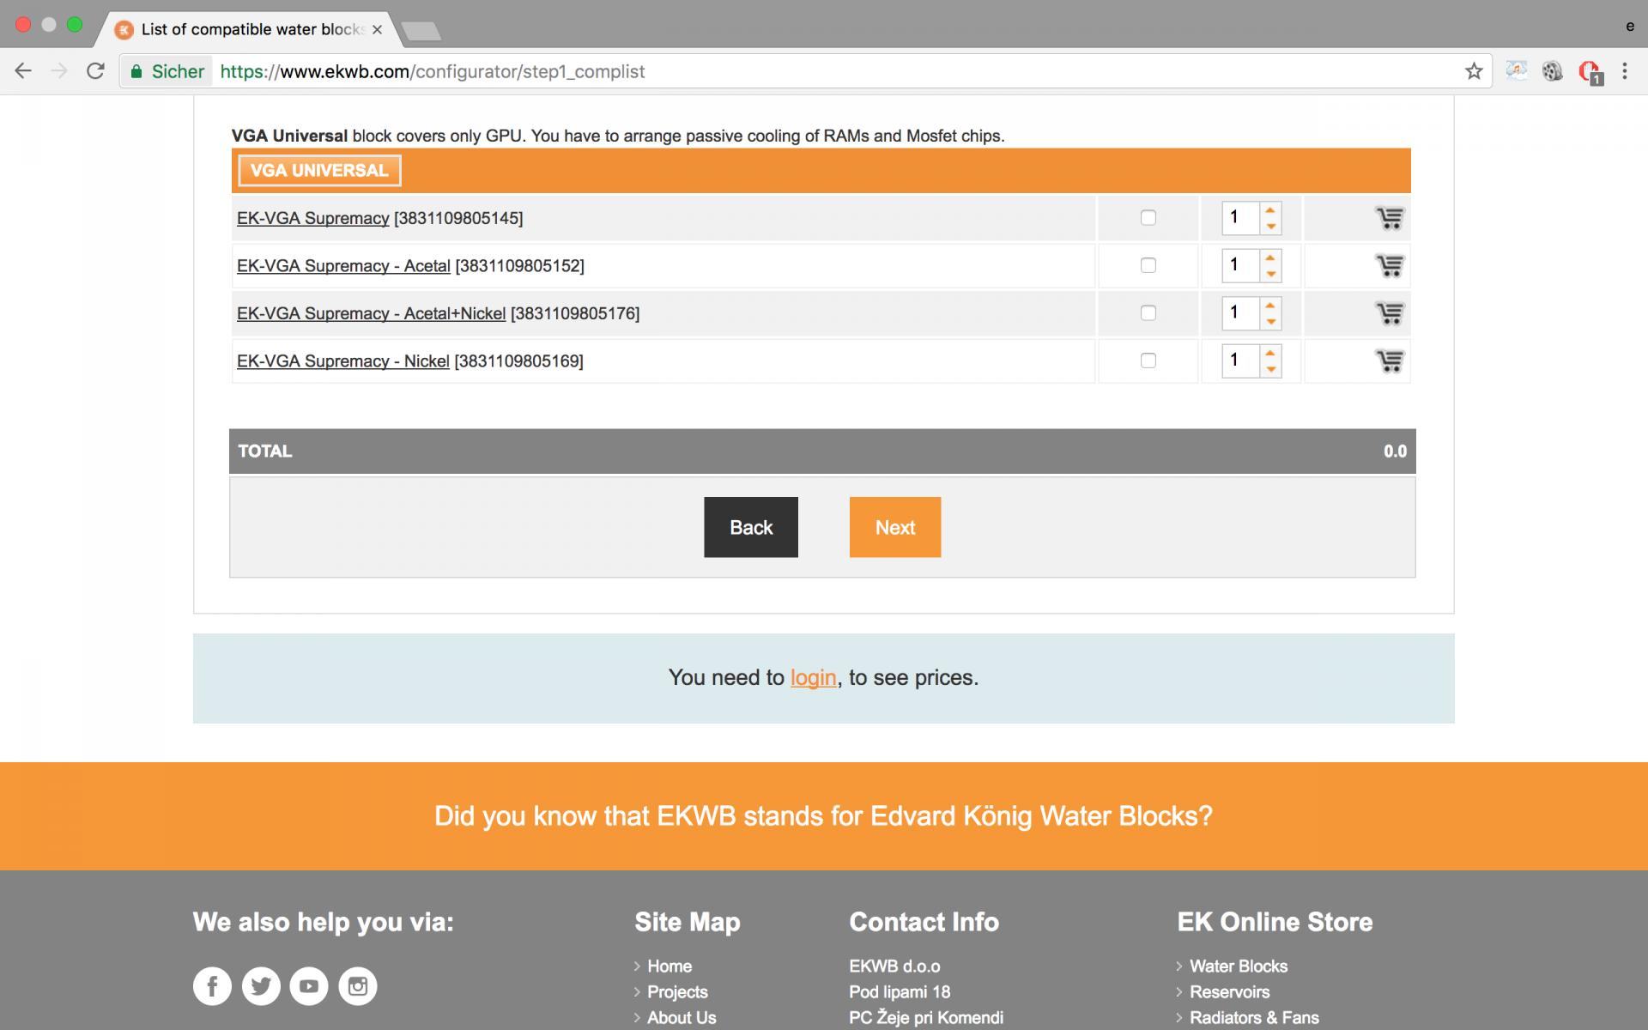Edit quantity field for Supremacy - Acetal+Nickel
1648x1030 pixels.
1240,313
